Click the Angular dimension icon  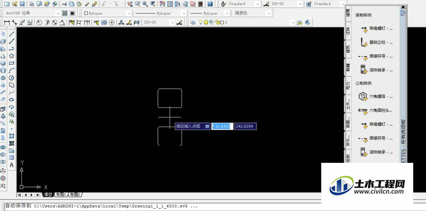tap(62, 23)
